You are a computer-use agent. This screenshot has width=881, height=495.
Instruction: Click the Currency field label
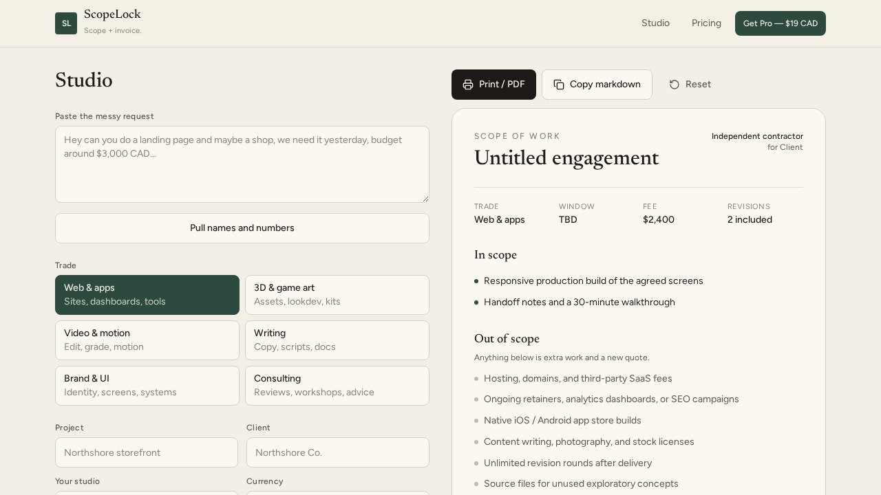click(x=265, y=481)
